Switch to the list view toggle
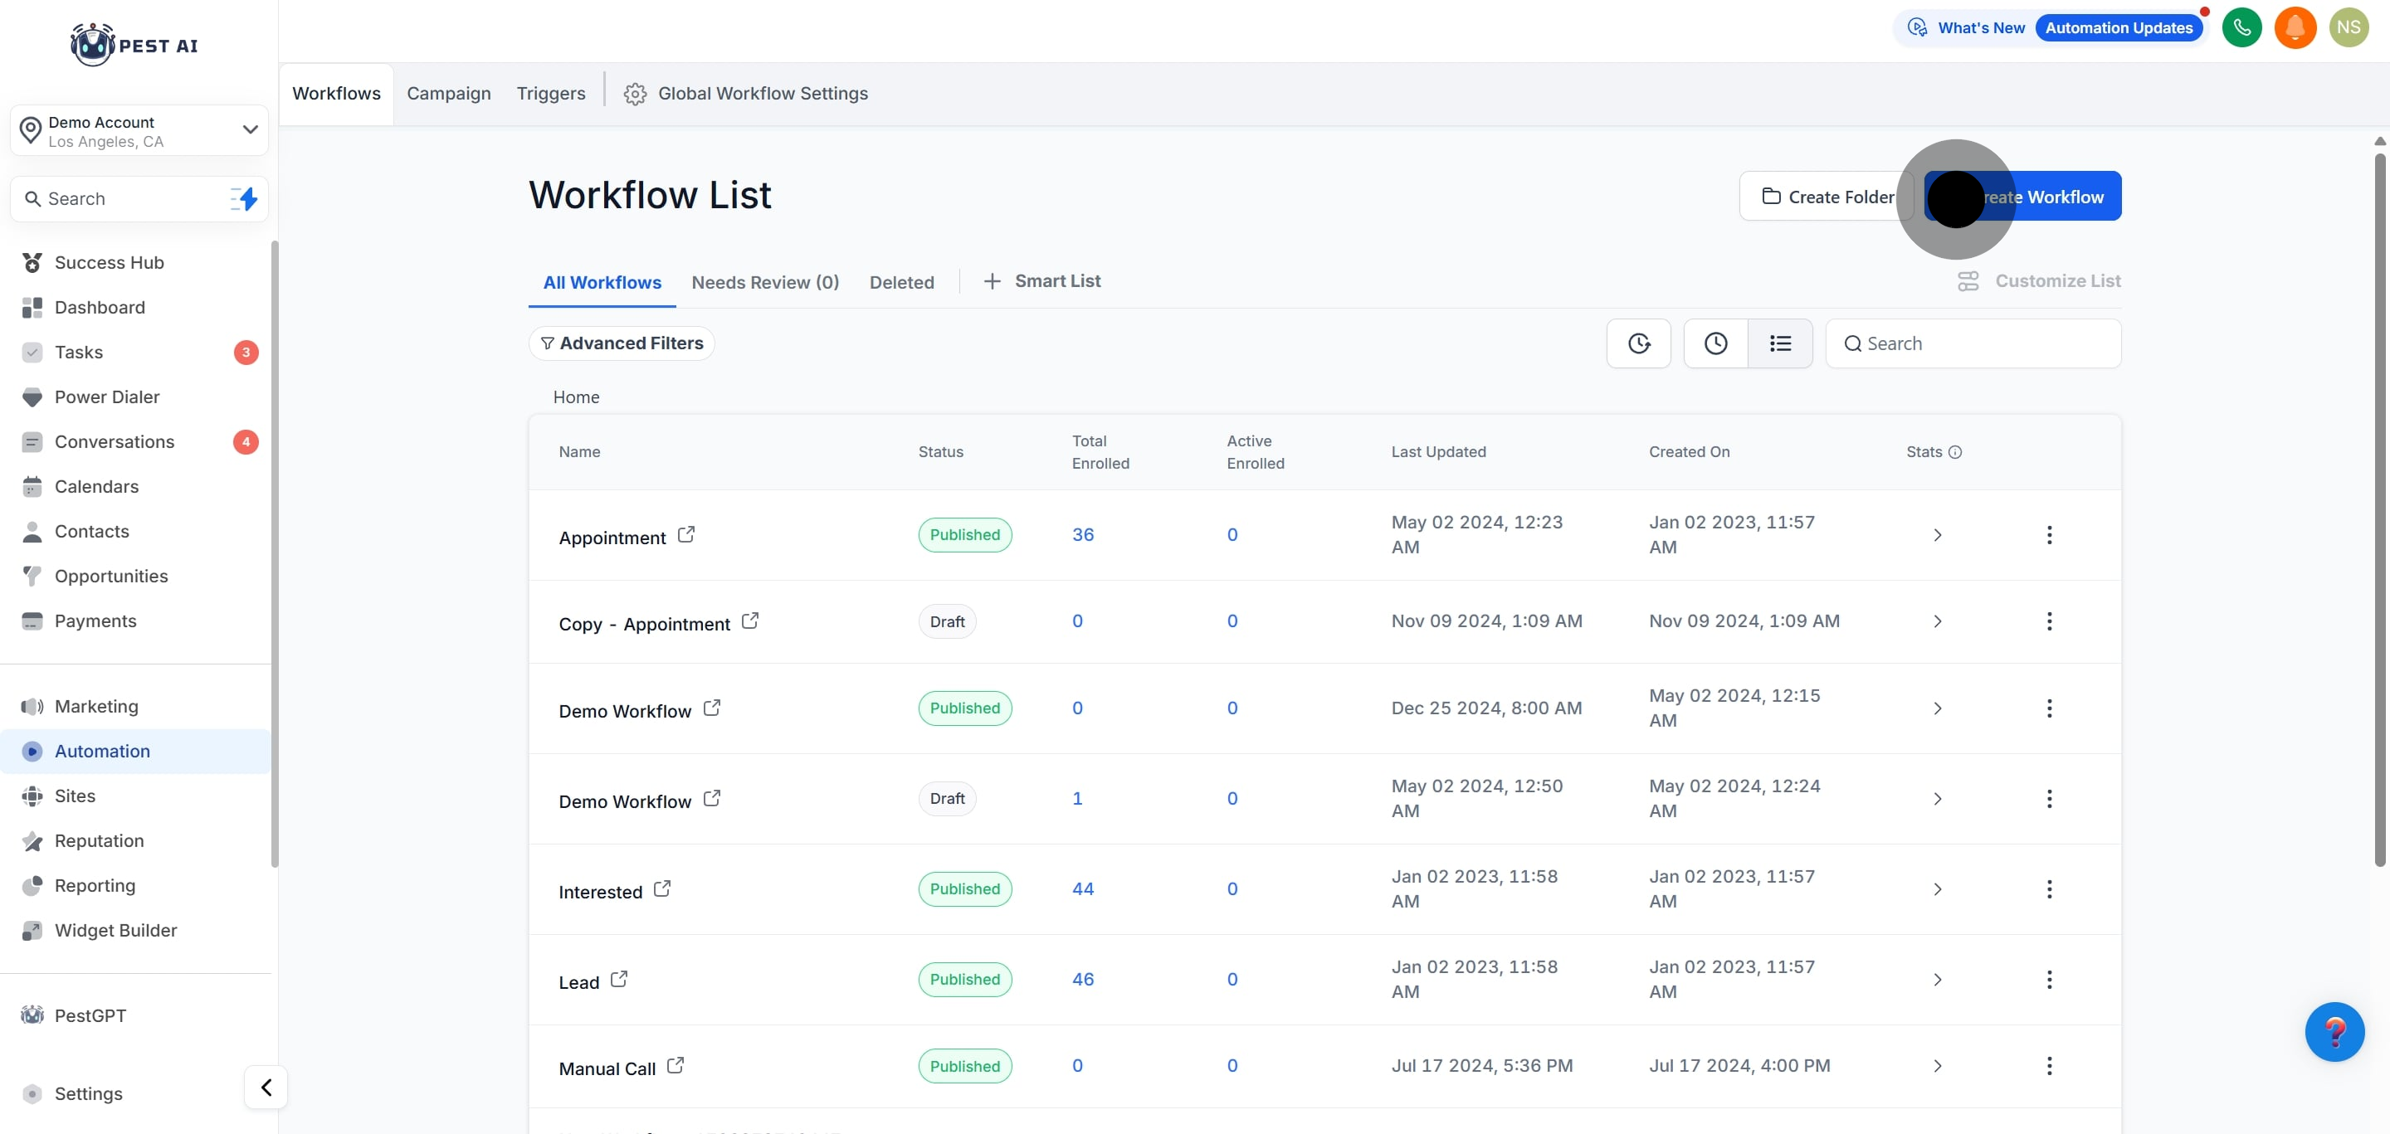Image resolution: width=2390 pixels, height=1134 pixels. tap(1779, 344)
